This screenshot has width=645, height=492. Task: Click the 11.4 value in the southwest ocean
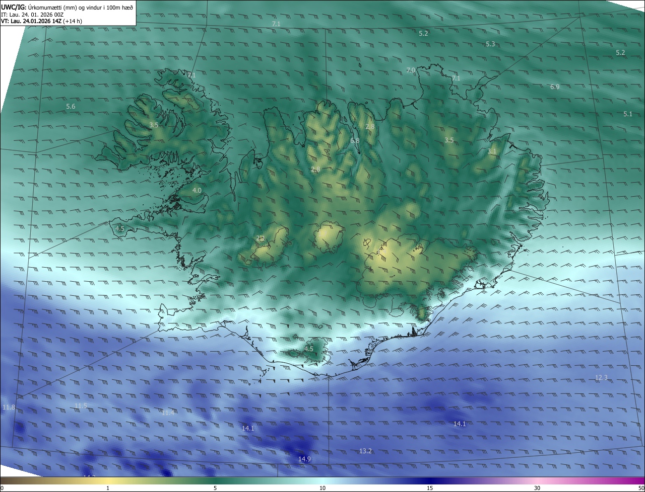click(x=168, y=413)
